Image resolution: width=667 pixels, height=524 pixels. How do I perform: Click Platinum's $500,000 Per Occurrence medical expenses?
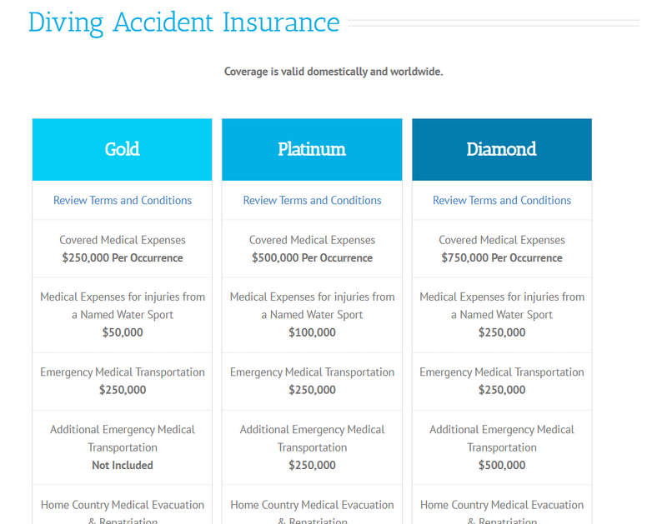[x=312, y=257]
